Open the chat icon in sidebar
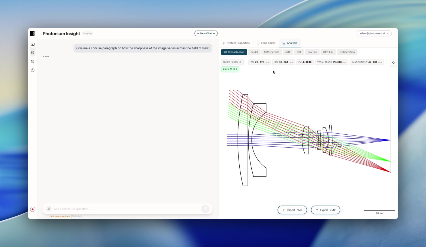 click(x=33, y=44)
